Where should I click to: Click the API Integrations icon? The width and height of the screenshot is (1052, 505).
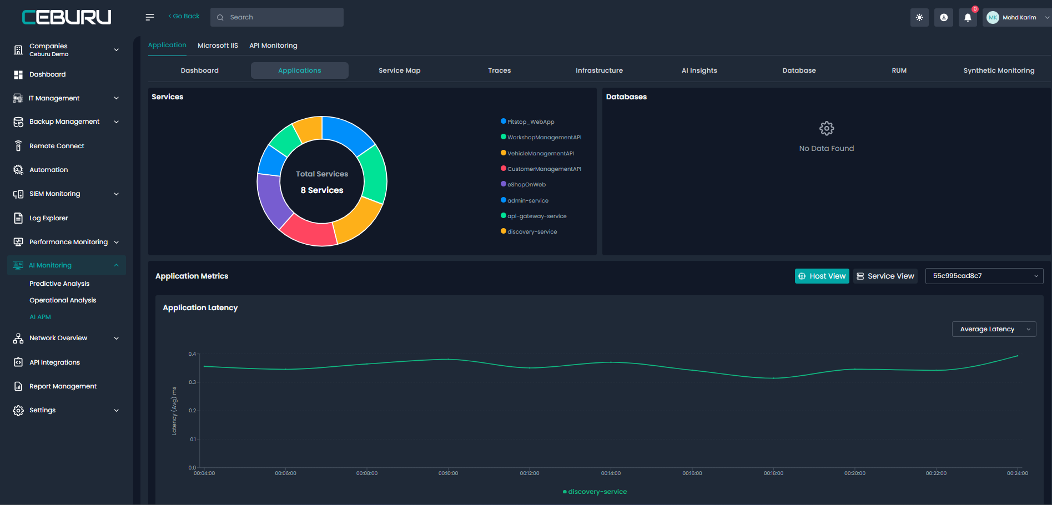pyautogui.click(x=18, y=362)
